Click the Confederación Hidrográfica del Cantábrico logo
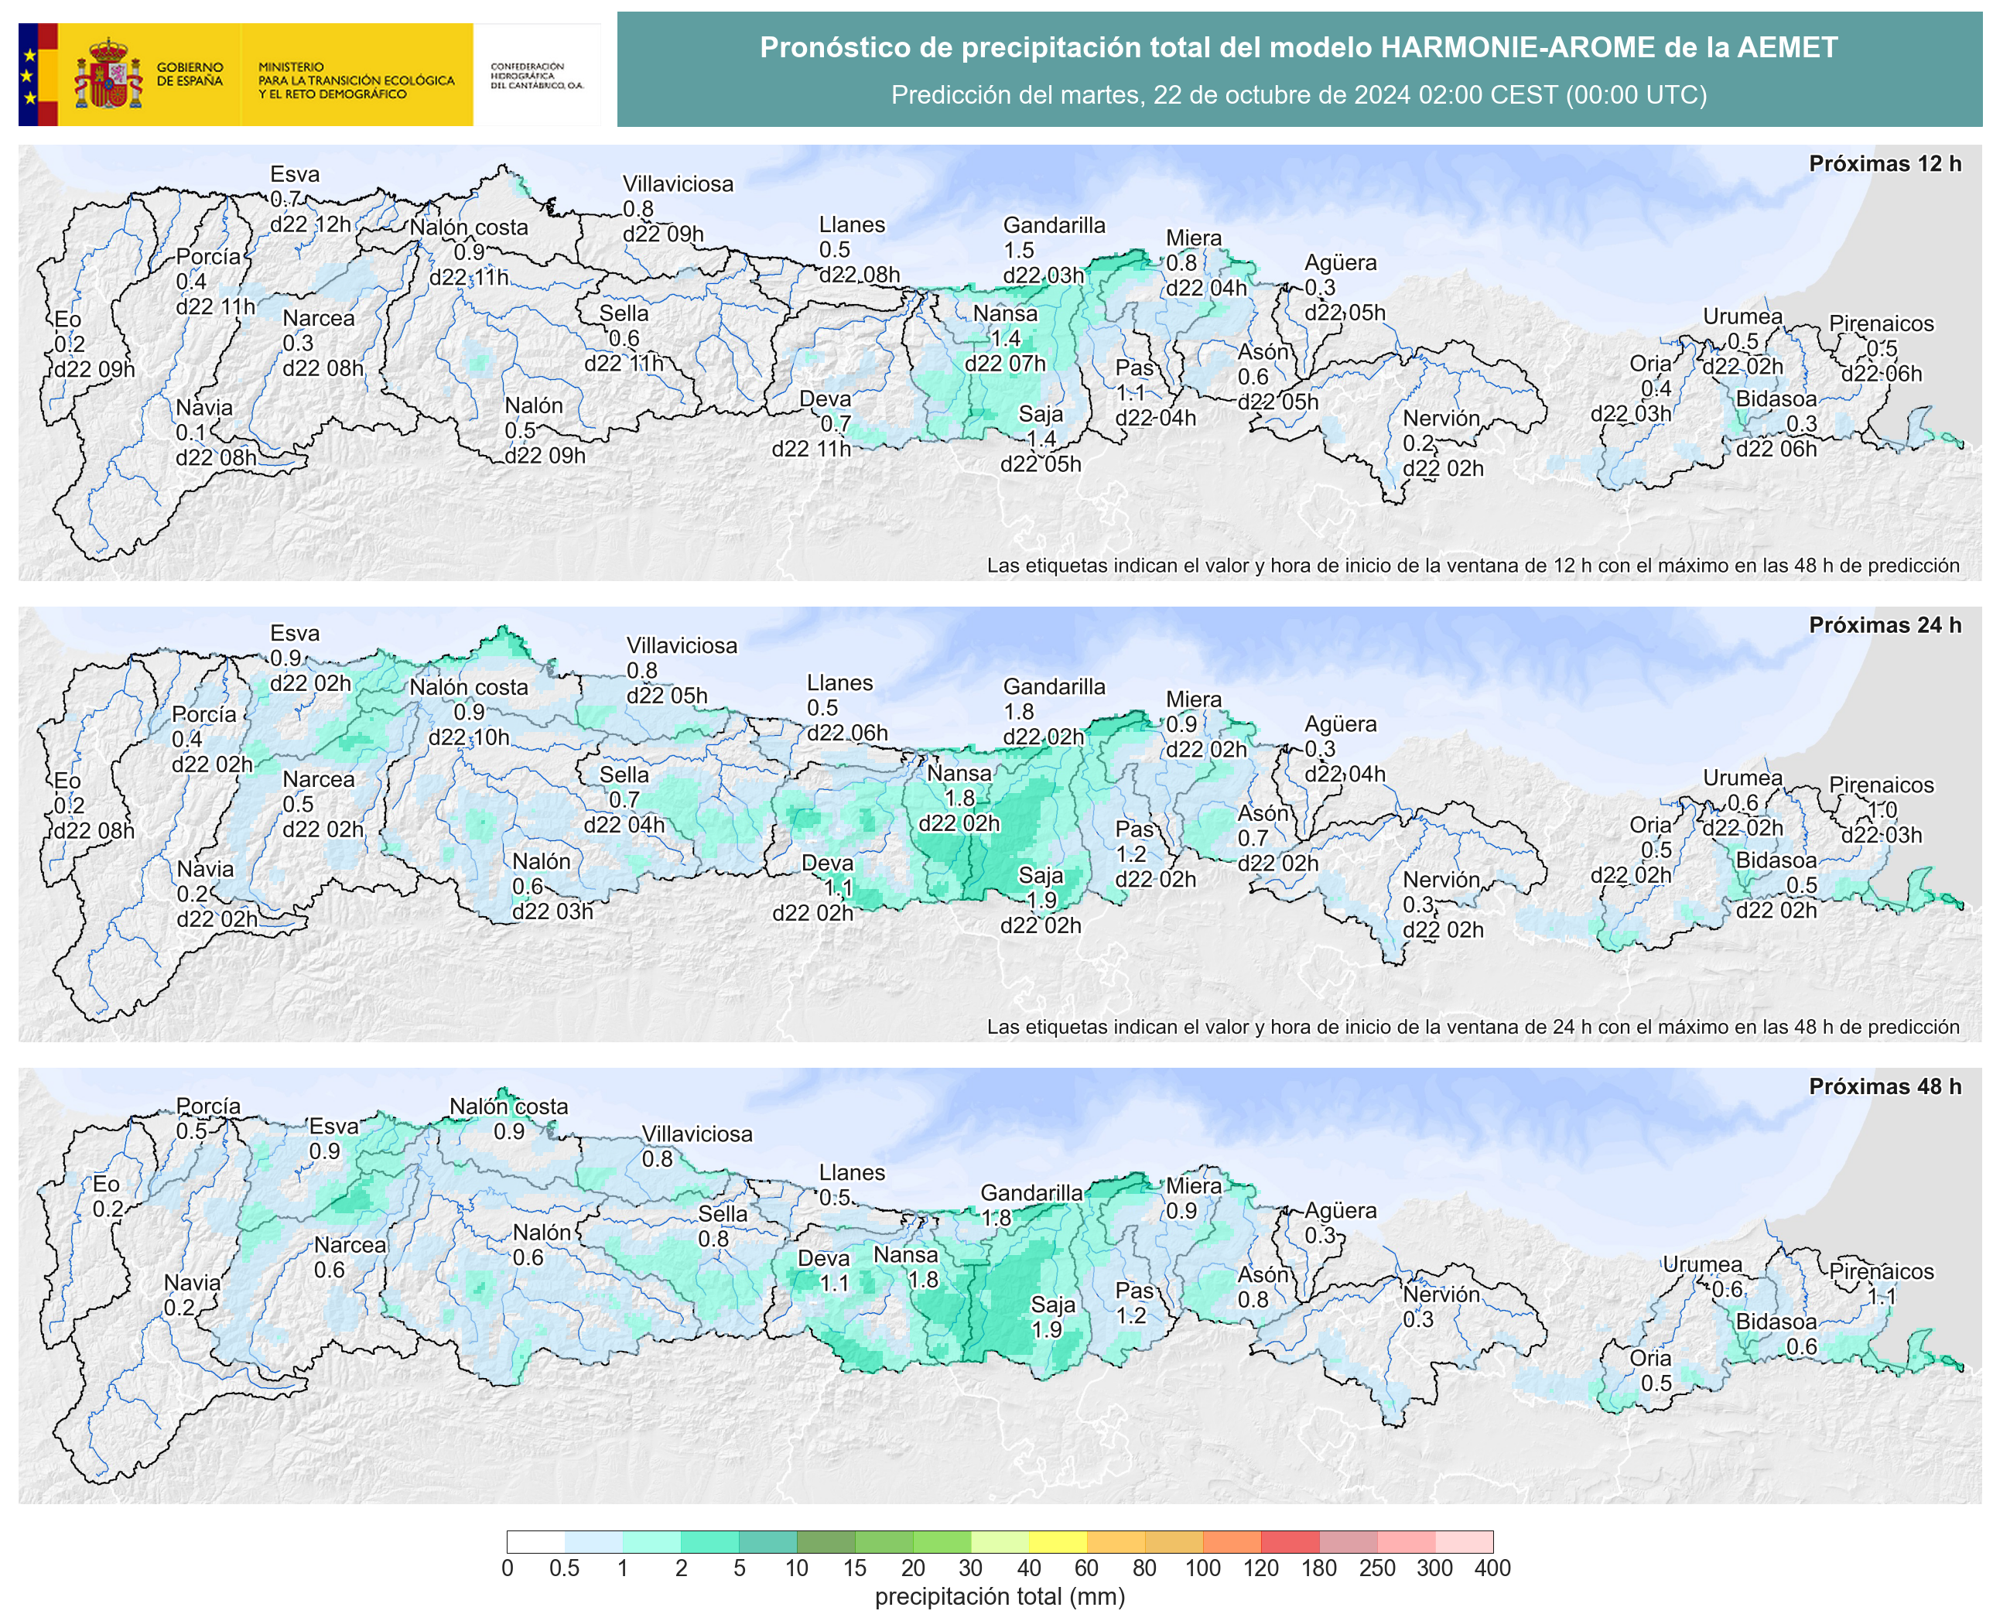This screenshot has width=1993, height=1621. pos(537,76)
